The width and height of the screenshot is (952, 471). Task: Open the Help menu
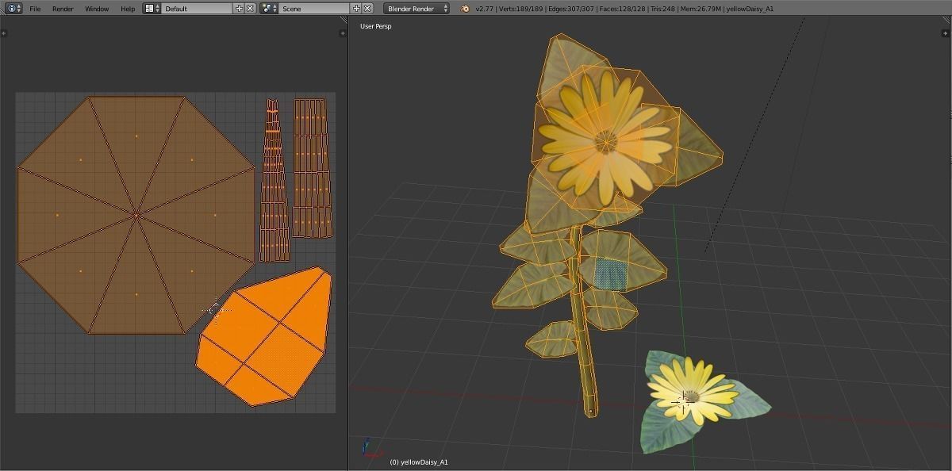128,9
